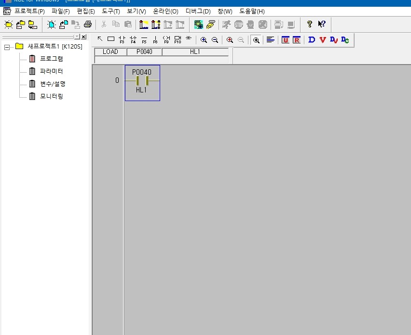The image size is (411, 335).
Task: Click the first magnifier zoom-in icon
Action: coord(204,40)
